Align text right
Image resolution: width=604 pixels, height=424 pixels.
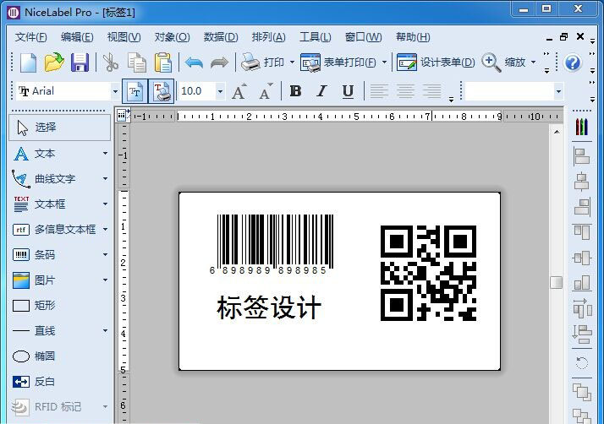(x=431, y=91)
